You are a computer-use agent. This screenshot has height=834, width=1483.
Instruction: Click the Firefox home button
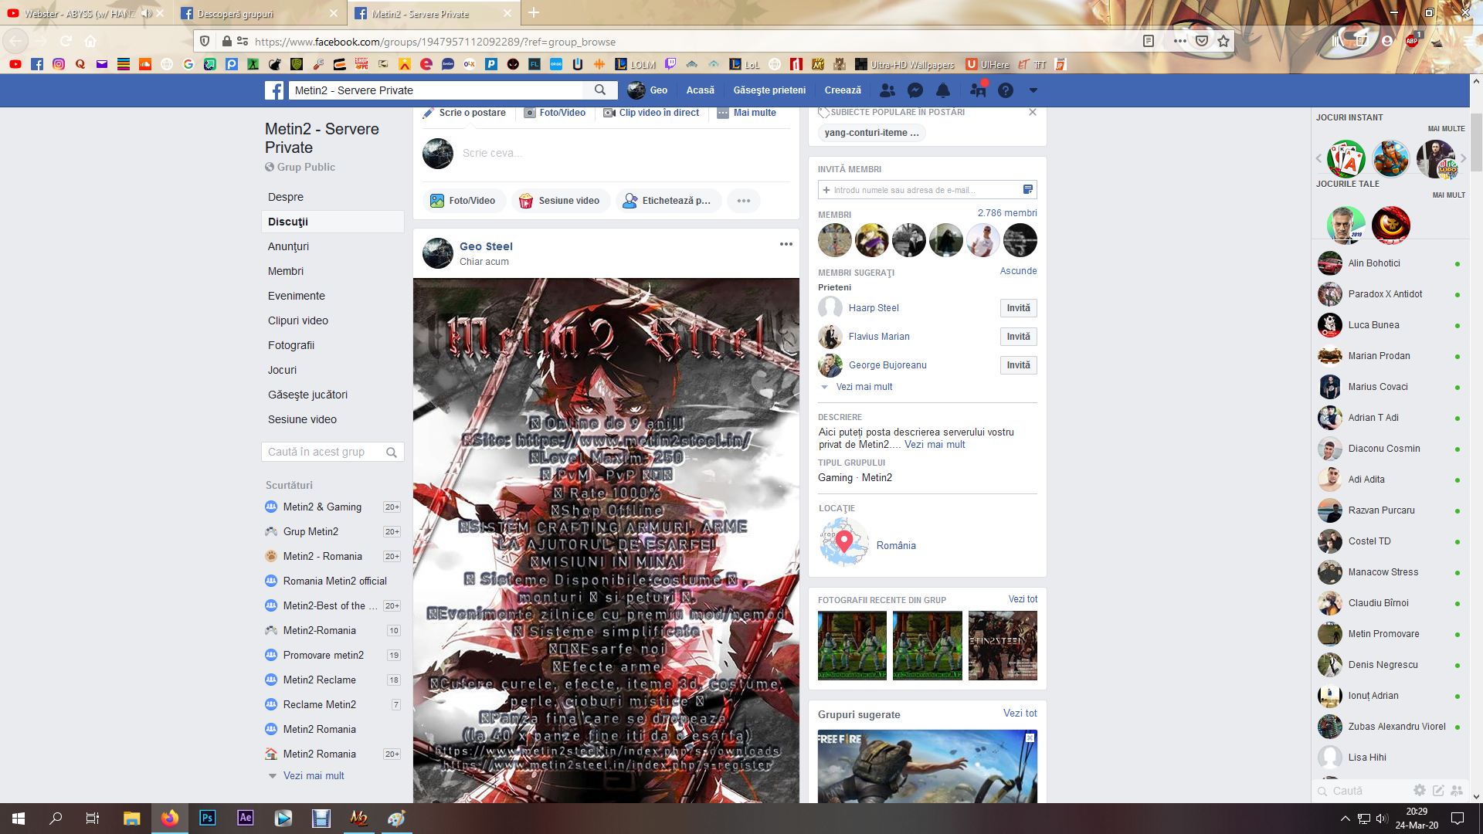[x=90, y=41]
